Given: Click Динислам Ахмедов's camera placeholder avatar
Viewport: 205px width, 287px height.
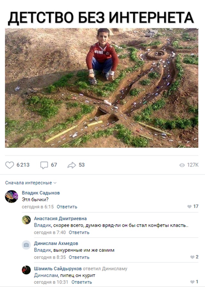Looking at the screenshot, I should (26, 245).
